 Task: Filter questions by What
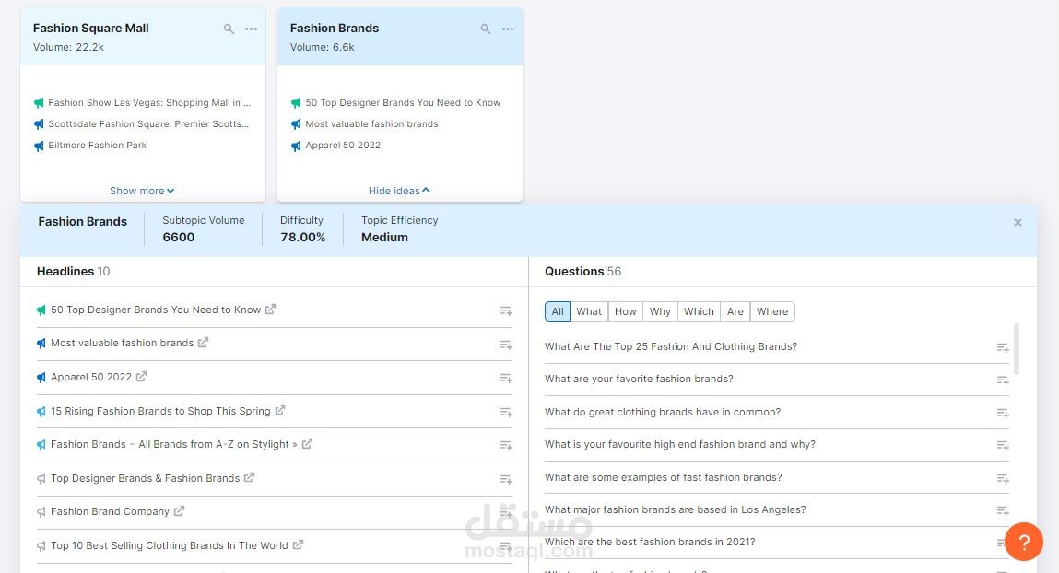pyautogui.click(x=589, y=311)
